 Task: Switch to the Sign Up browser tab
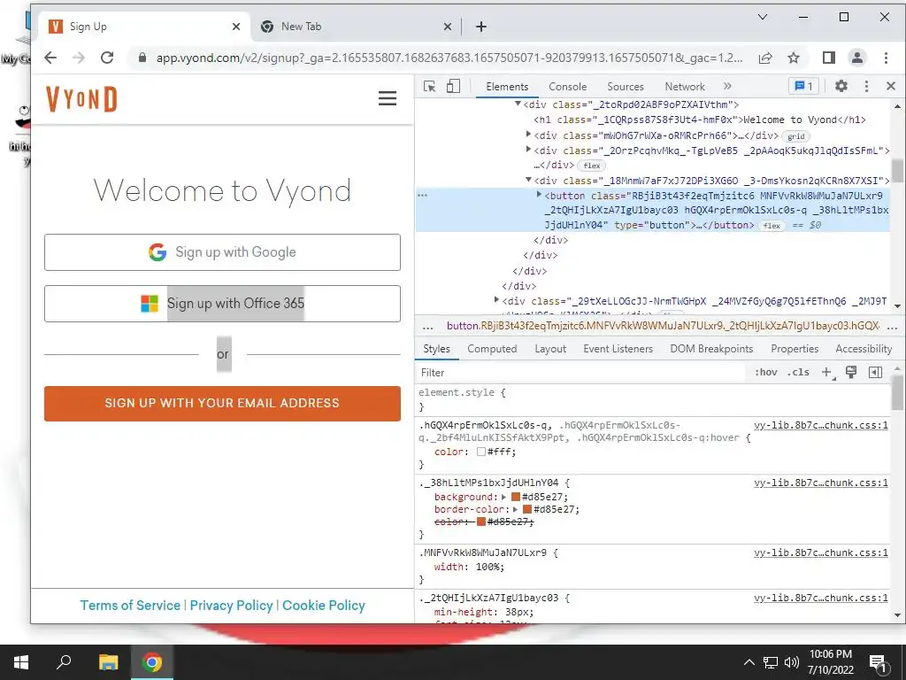click(144, 27)
